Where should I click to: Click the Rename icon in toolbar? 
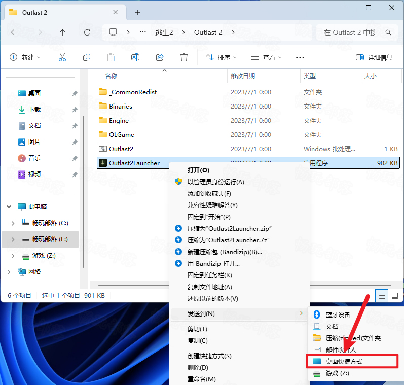(x=135, y=57)
